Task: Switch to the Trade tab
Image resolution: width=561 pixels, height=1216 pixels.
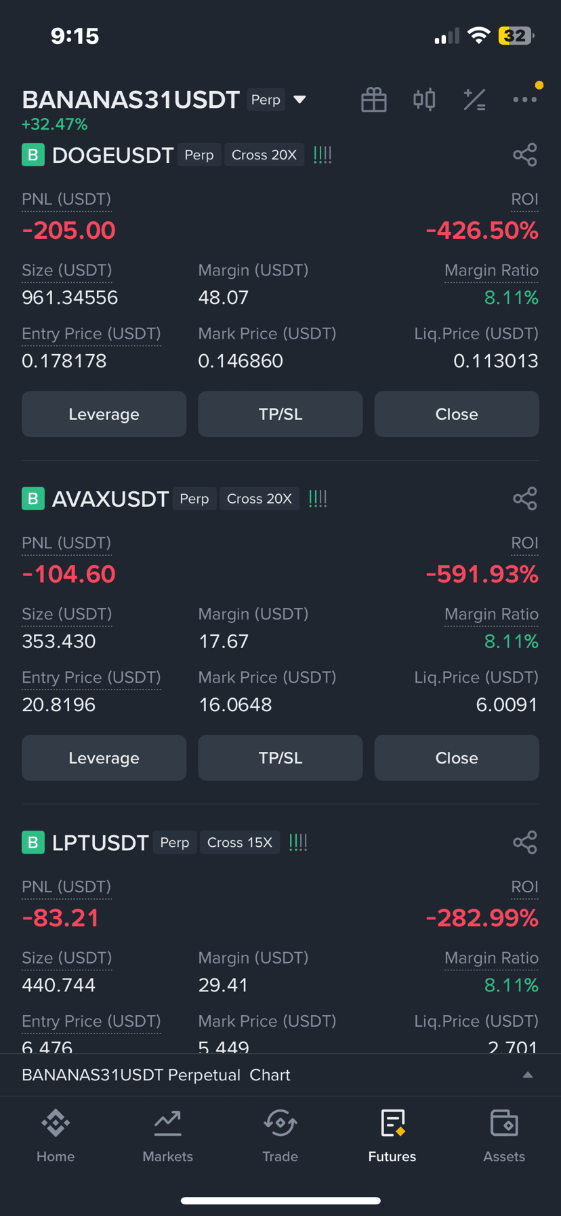Action: (x=280, y=1136)
